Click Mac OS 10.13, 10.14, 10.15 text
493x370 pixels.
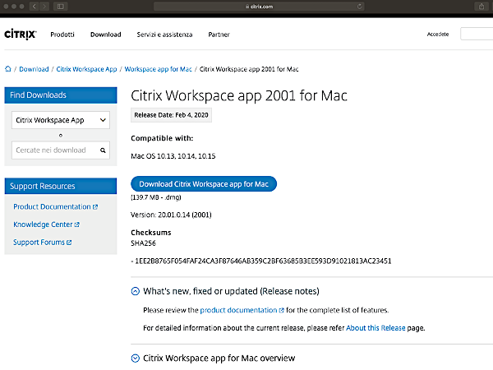pyautogui.click(x=173, y=156)
